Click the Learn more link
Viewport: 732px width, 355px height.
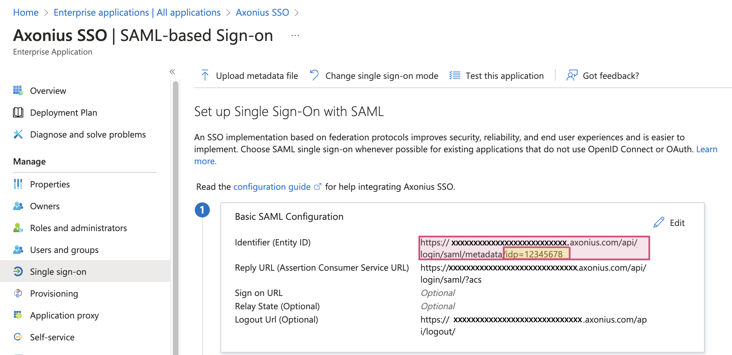click(x=707, y=149)
